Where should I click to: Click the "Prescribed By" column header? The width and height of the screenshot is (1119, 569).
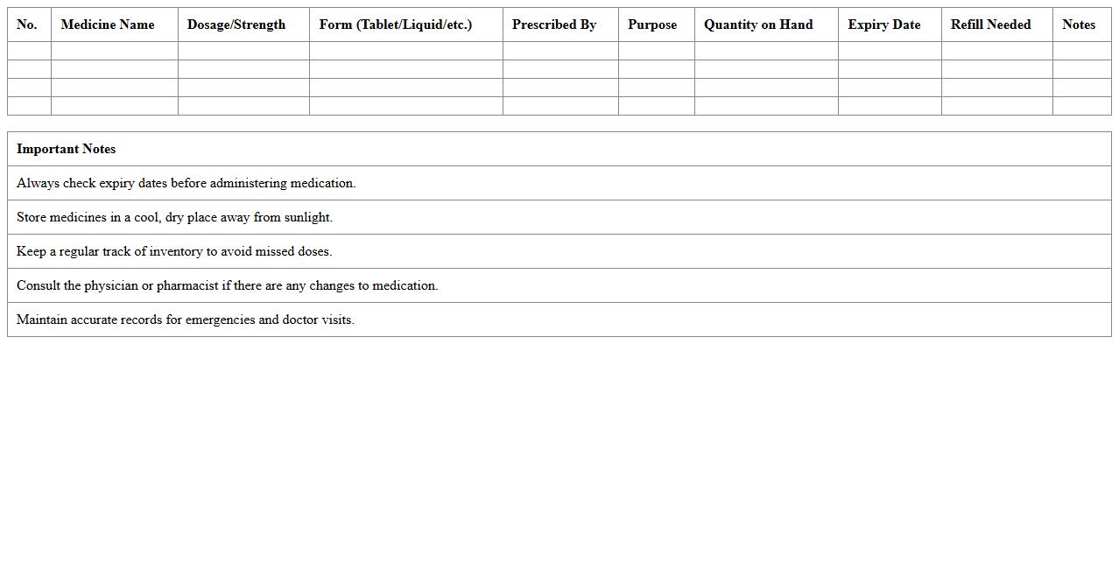[554, 25]
